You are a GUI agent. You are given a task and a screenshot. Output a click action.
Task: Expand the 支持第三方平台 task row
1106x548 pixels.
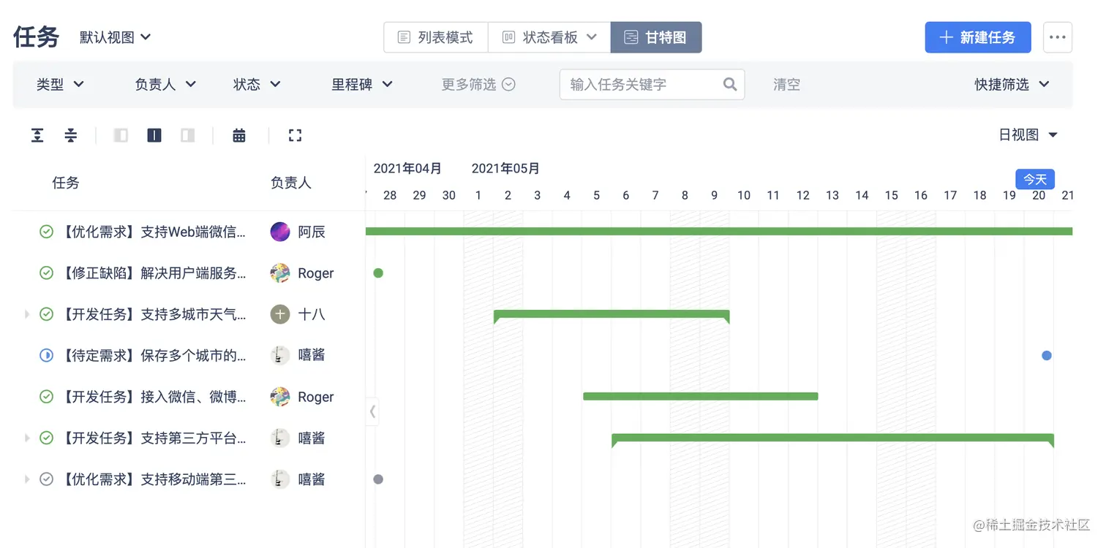[27, 438]
